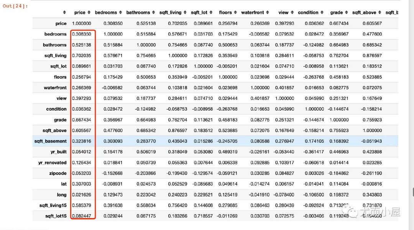Select the floors row label
Screen dimensions: 414x230
click(x=60, y=77)
